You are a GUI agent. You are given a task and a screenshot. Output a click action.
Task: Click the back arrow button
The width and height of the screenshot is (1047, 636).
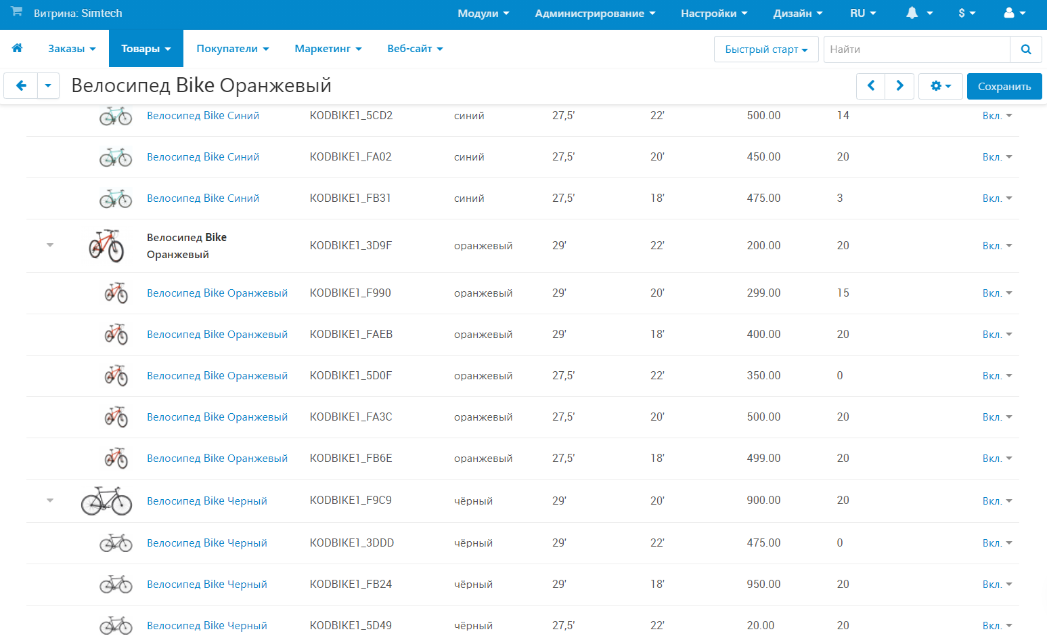21,86
